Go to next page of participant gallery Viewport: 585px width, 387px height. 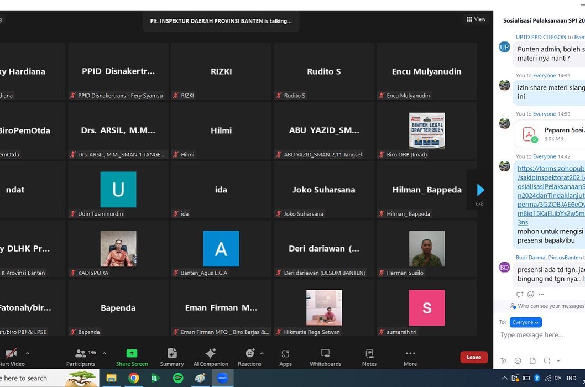point(480,190)
